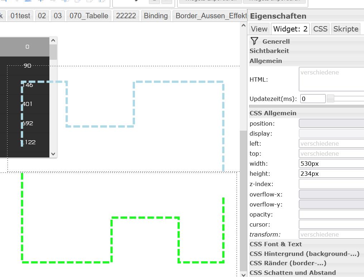Image resolution: width=364 pixels, height=277 pixels.
Task: Expand the Sichtbarkeit section
Action: (x=269, y=51)
